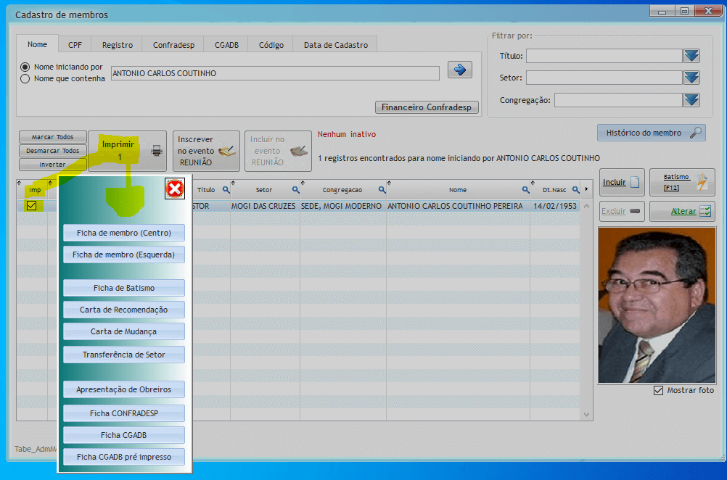Expand the Título filter dropdown
Screen dimensions: 727x480
tap(691, 56)
